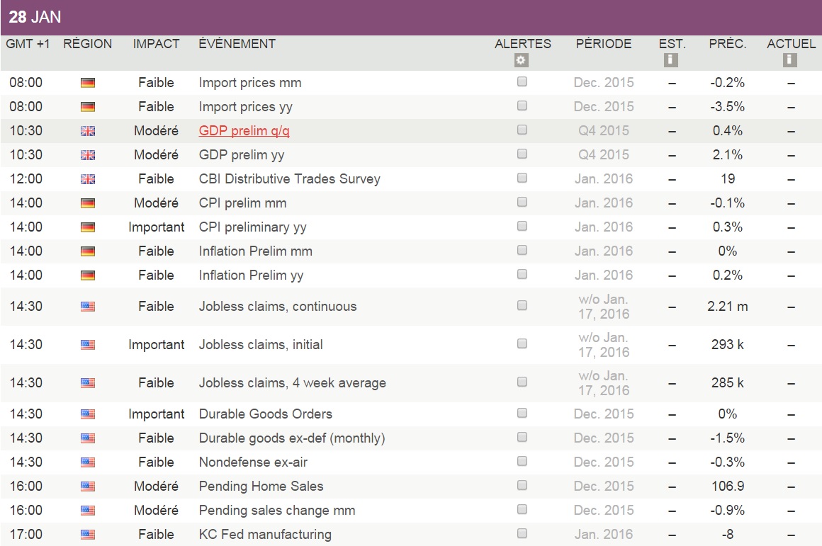Enable alert for Durable Goods Orders
This screenshot has height=546, width=822.
(522, 413)
